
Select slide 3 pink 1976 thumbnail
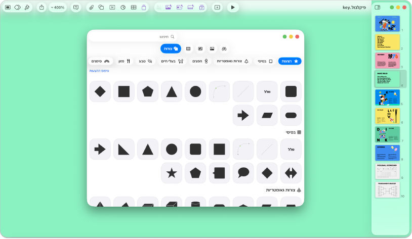click(x=387, y=60)
